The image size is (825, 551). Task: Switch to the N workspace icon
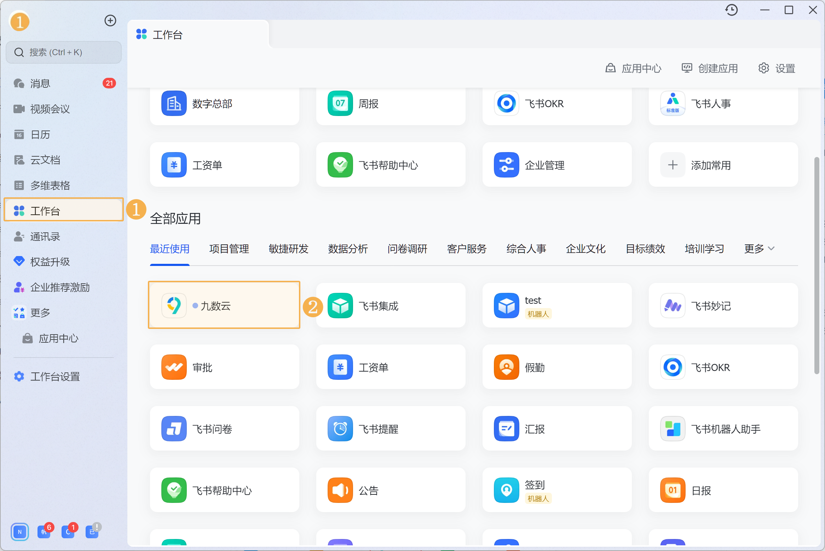click(20, 532)
